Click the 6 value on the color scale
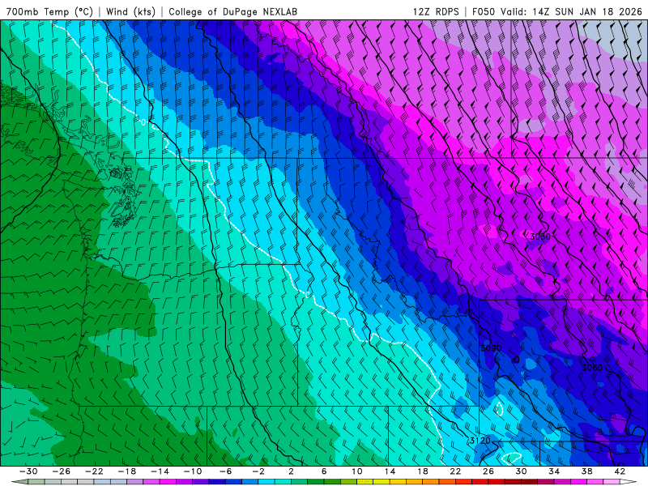 pyautogui.click(x=324, y=471)
